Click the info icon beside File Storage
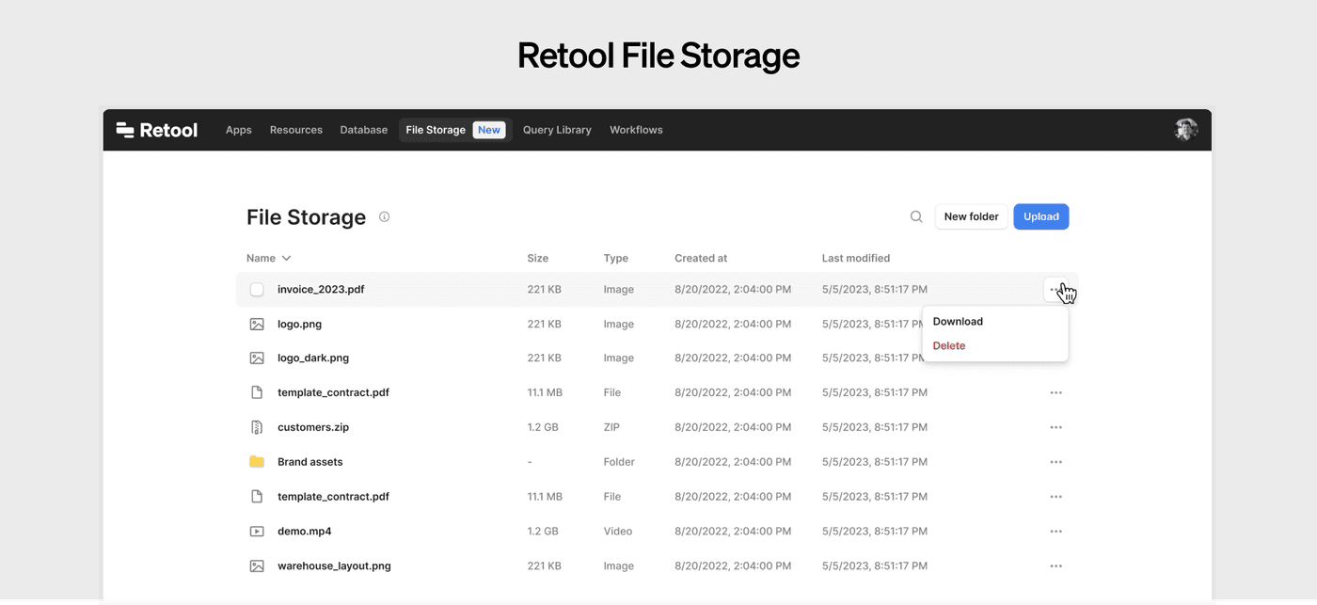Viewport: 1317px width, 605px height. (x=384, y=217)
